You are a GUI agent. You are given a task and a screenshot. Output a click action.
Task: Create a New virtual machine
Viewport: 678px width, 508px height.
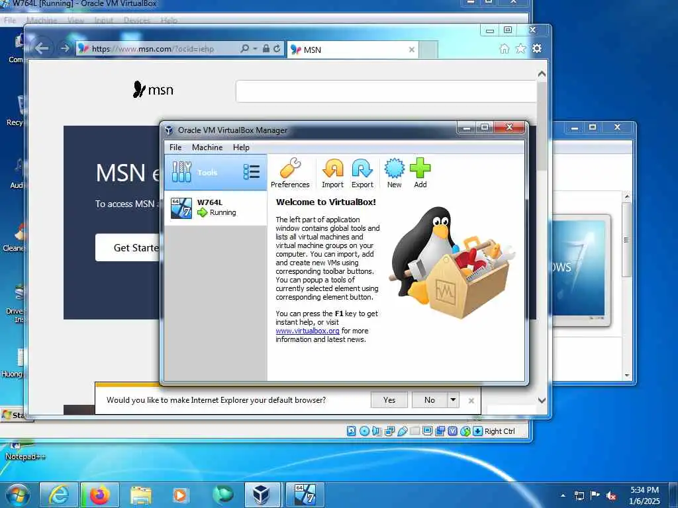394,173
